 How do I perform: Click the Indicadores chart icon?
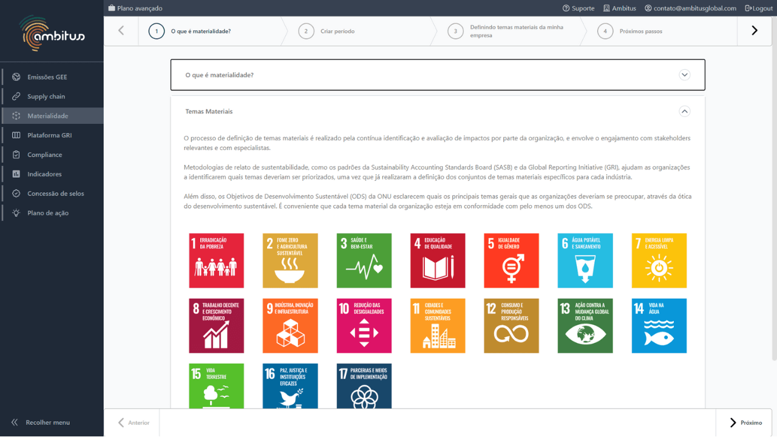click(16, 174)
